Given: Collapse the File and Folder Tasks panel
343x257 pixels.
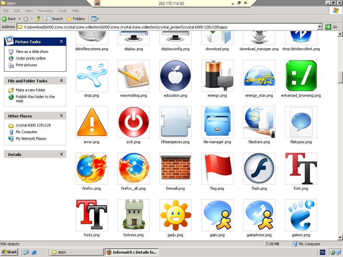Looking at the screenshot, I should (x=62, y=81).
